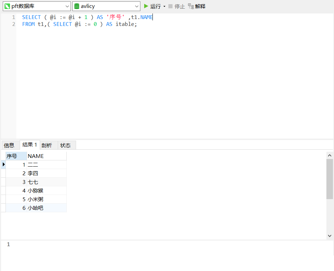Click the gray stop (停止) square icon
The width and height of the screenshot is (334, 271).
(x=169, y=6)
